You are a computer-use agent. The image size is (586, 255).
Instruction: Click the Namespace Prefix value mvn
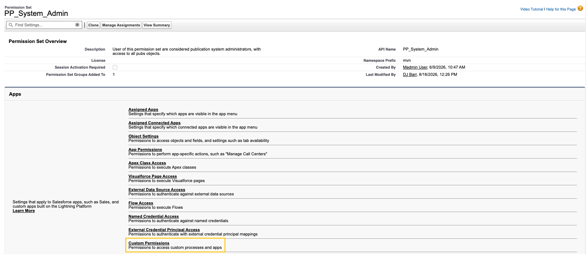[407, 61]
